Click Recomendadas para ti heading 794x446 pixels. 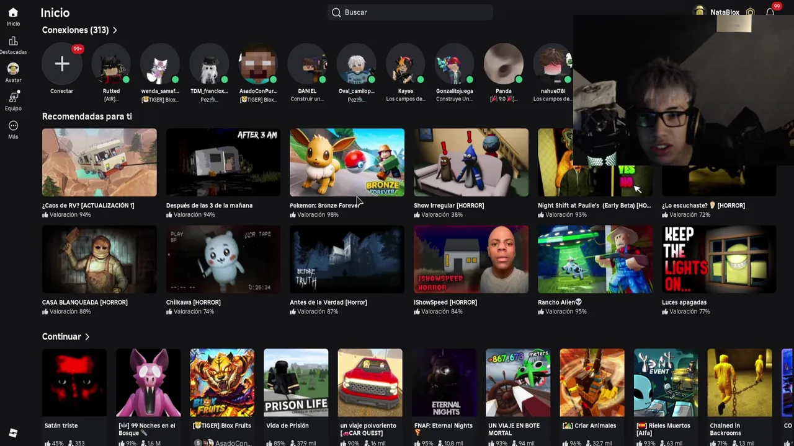click(87, 116)
